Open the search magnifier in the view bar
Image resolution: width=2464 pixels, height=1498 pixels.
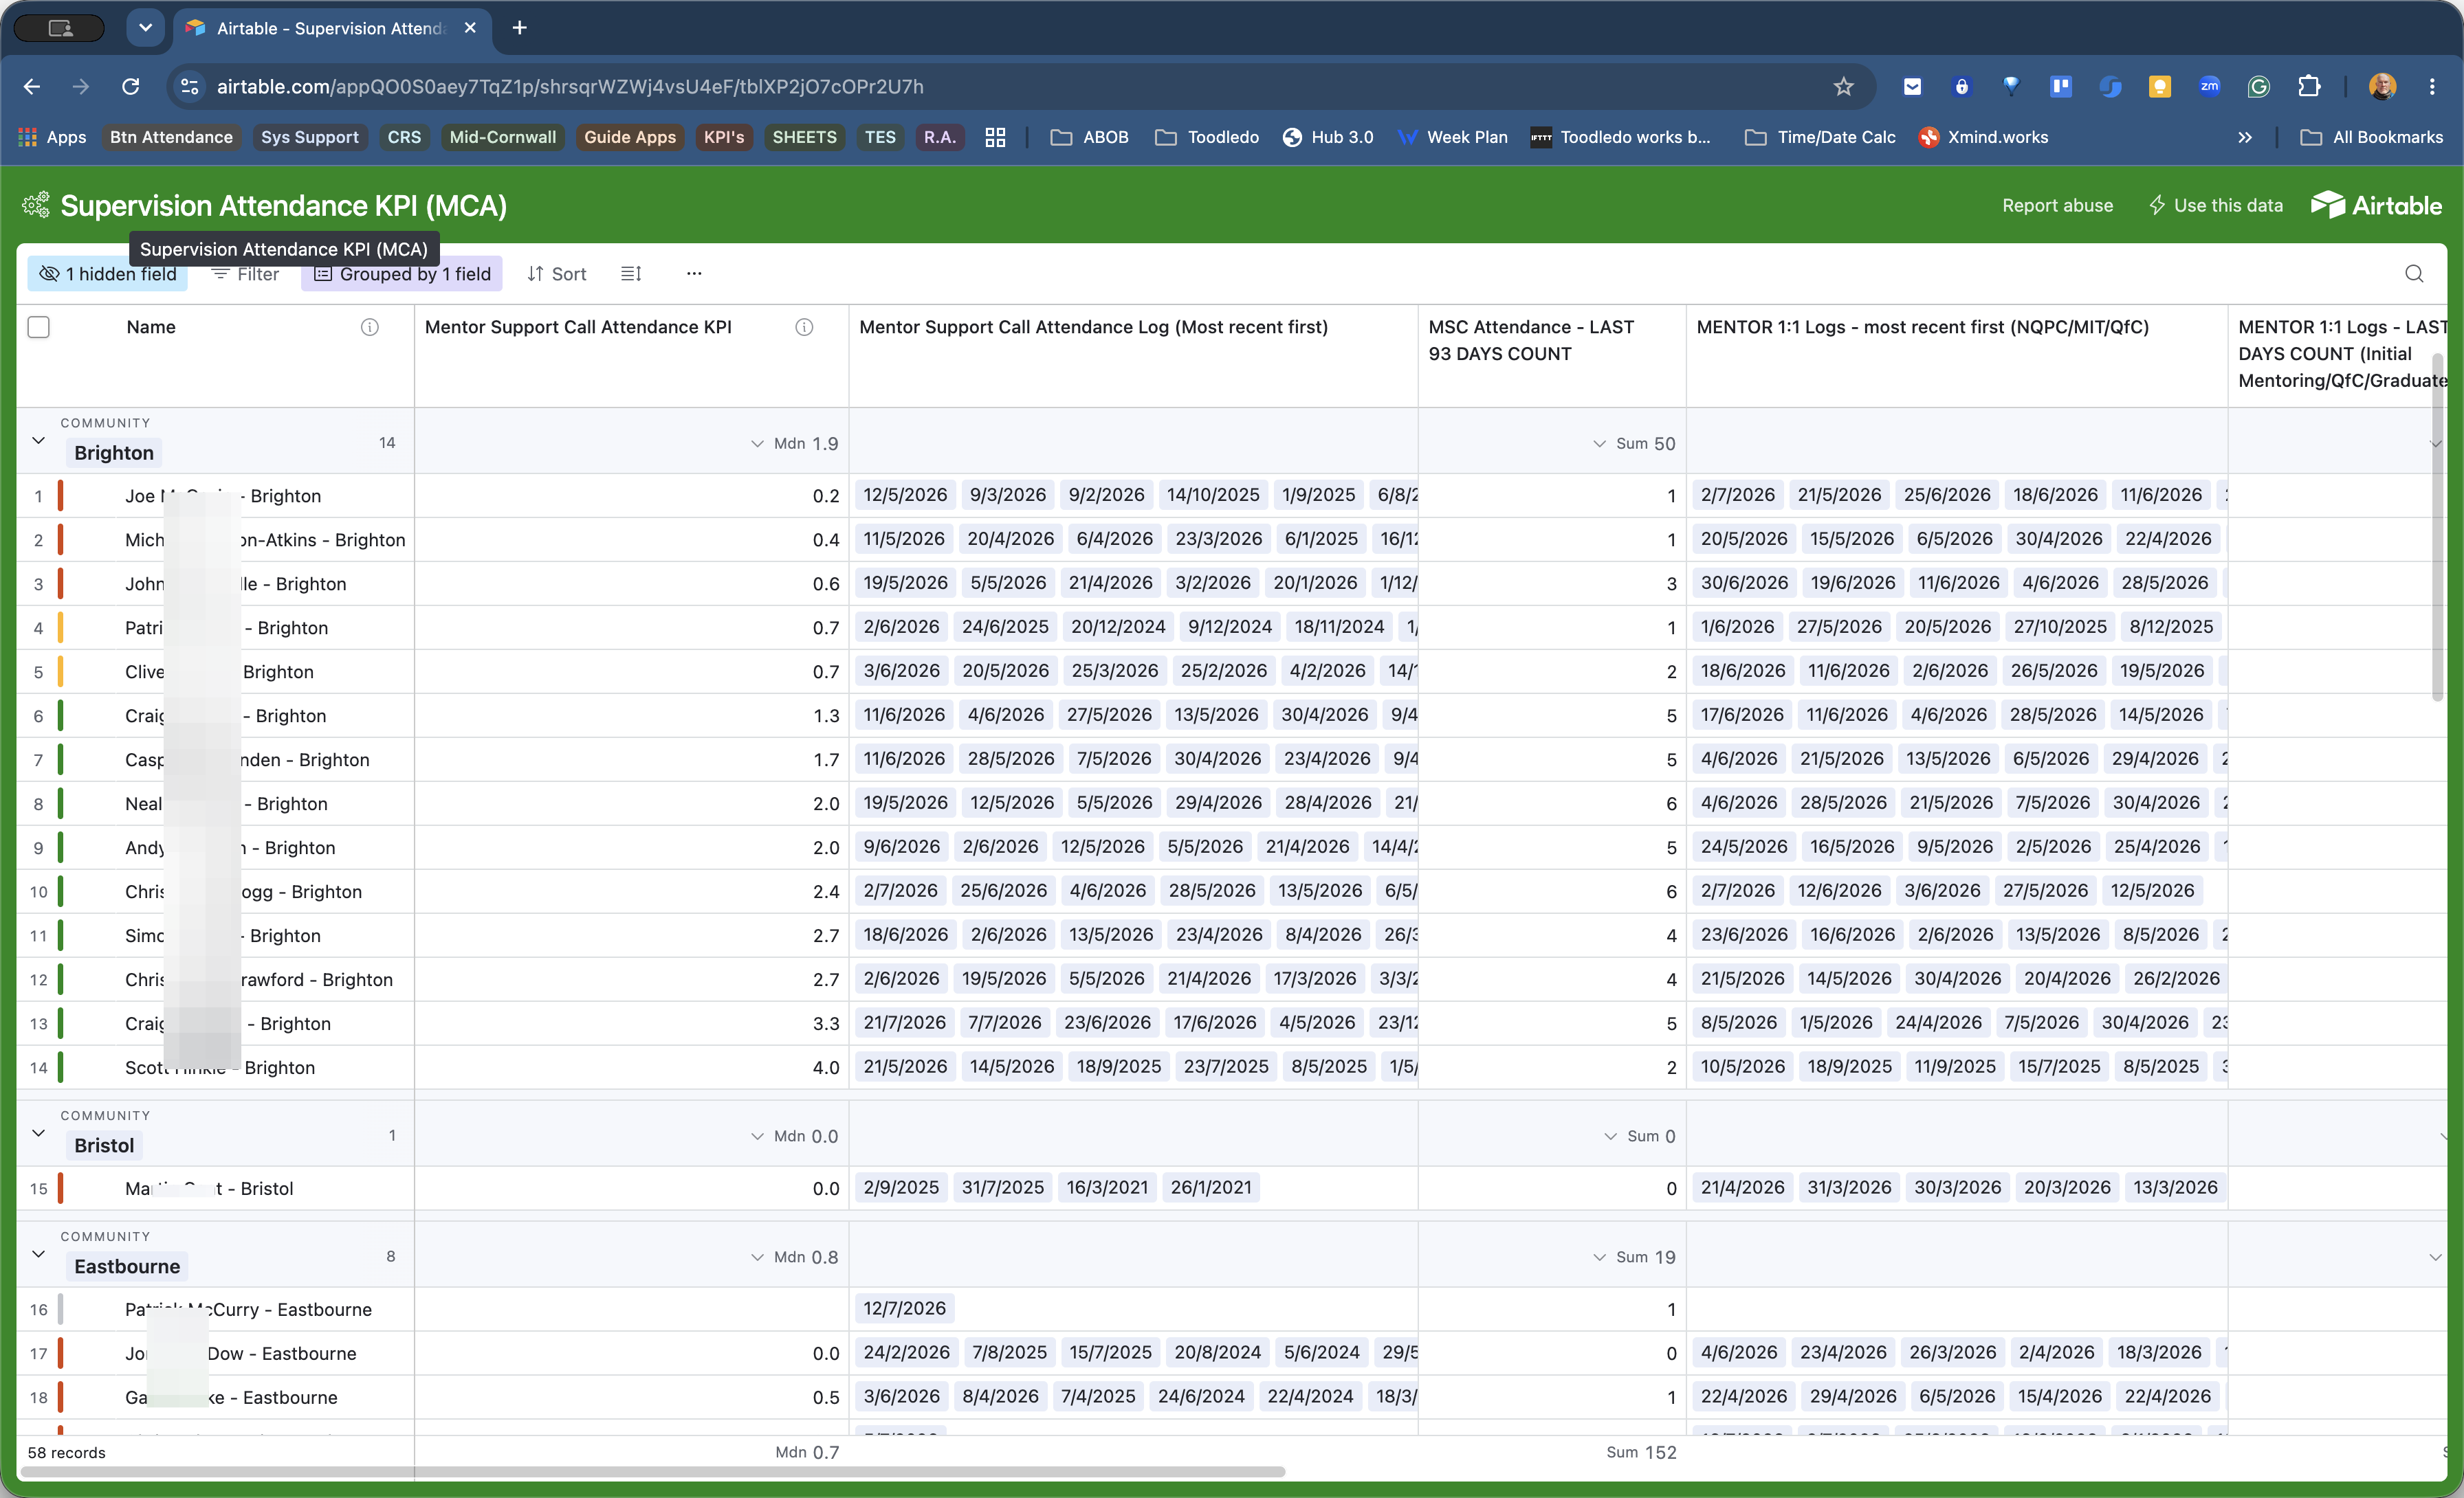pyautogui.click(x=2414, y=273)
